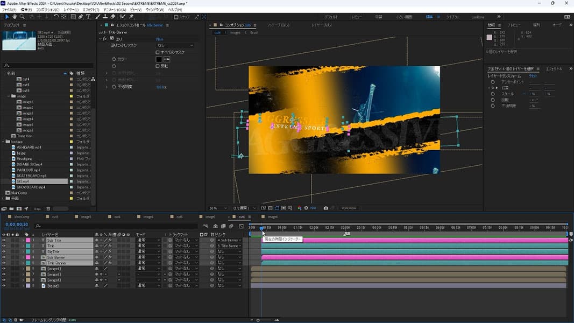Image resolution: width=574 pixels, height=323 pixels.
Task: Hide the Sub Title layer eye
Action: [4, 240]
